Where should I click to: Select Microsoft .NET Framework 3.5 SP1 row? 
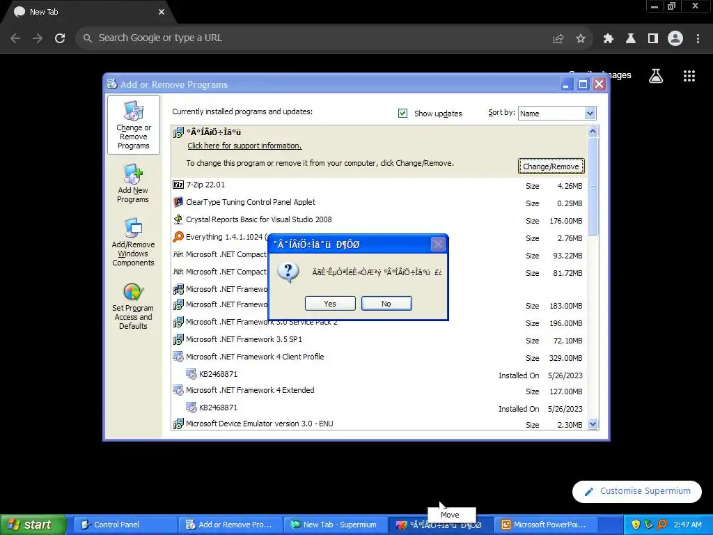380,339
